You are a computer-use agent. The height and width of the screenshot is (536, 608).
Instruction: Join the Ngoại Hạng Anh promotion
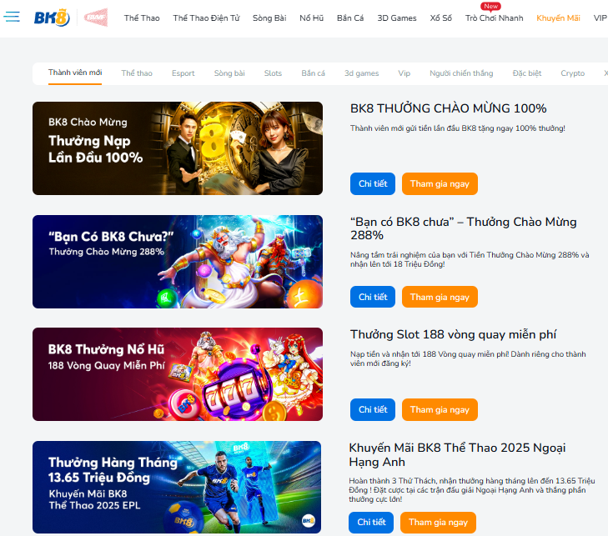click(438, 523)
